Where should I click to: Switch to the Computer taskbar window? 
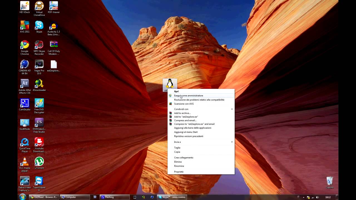coord(75,197)
